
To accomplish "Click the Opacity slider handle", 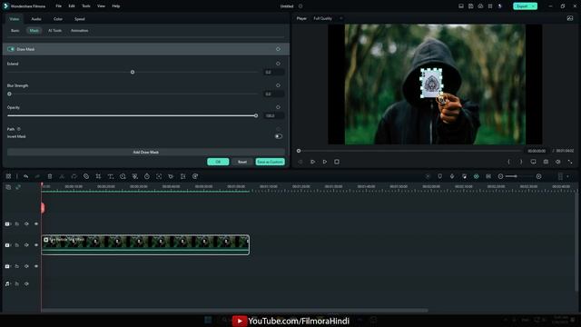I will coord(256,115).
